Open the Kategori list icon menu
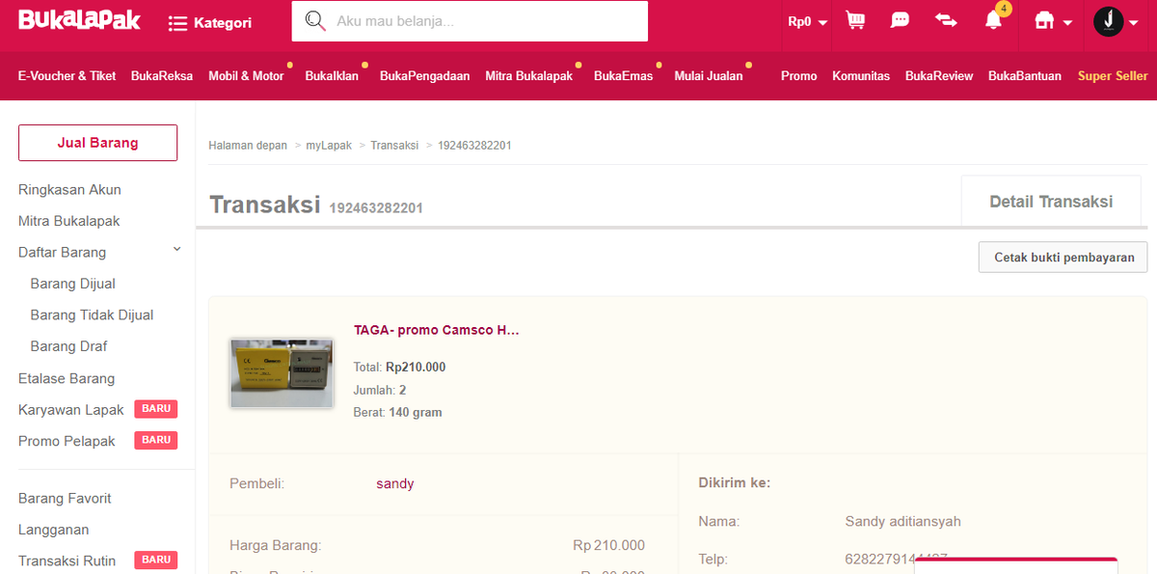The width and height of the screenshot is (1157, 574). [x=177, y=23]
